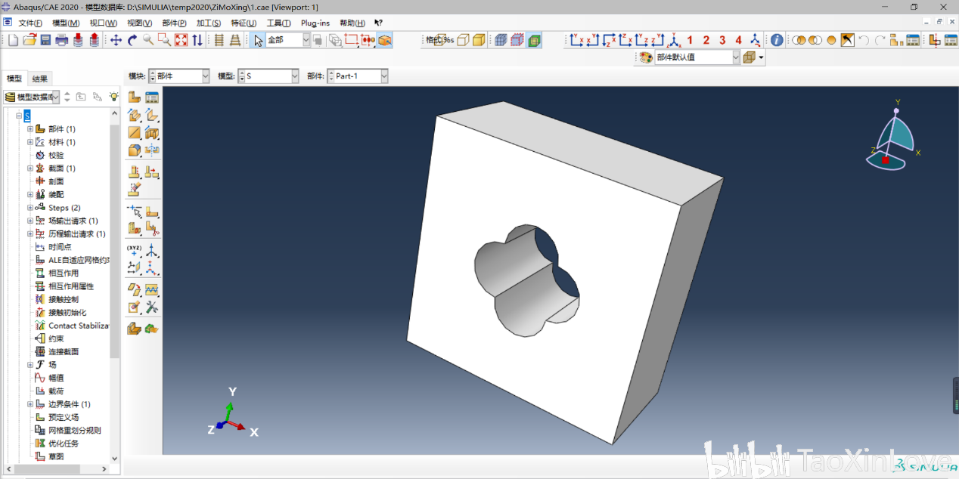959x479 pixels.
Task: Expand the 部件 (1) tree node
Action: click(x=30, y=129)
